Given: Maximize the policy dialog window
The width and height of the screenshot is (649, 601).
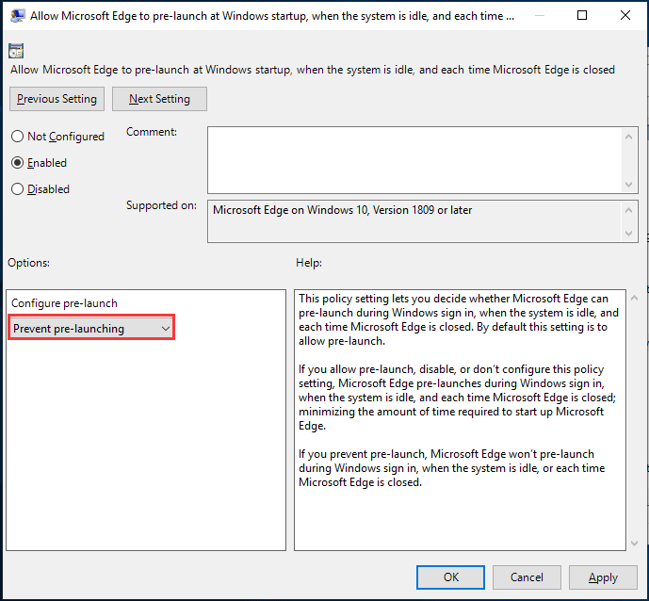Looking at the screenshot, I should click(x=582, y=15).
